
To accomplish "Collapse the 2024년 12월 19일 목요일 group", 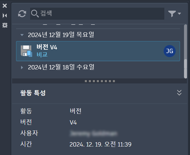I will click(x=22, y=35).
